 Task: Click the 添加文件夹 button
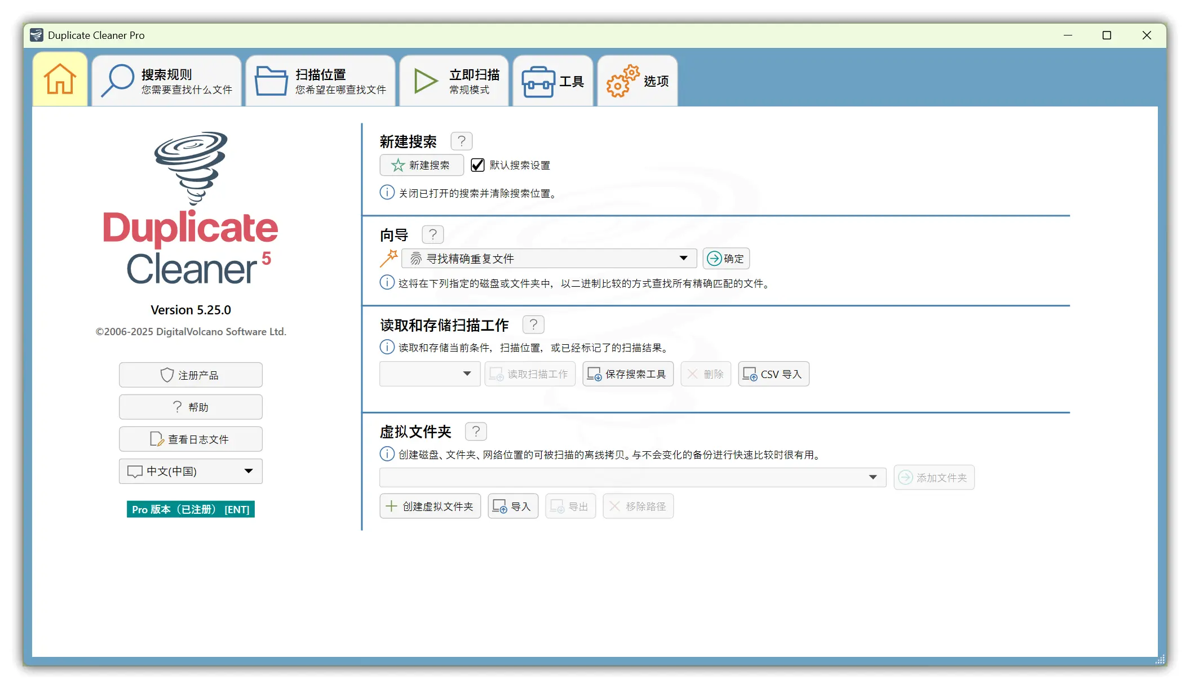click(x=934, y=478)
